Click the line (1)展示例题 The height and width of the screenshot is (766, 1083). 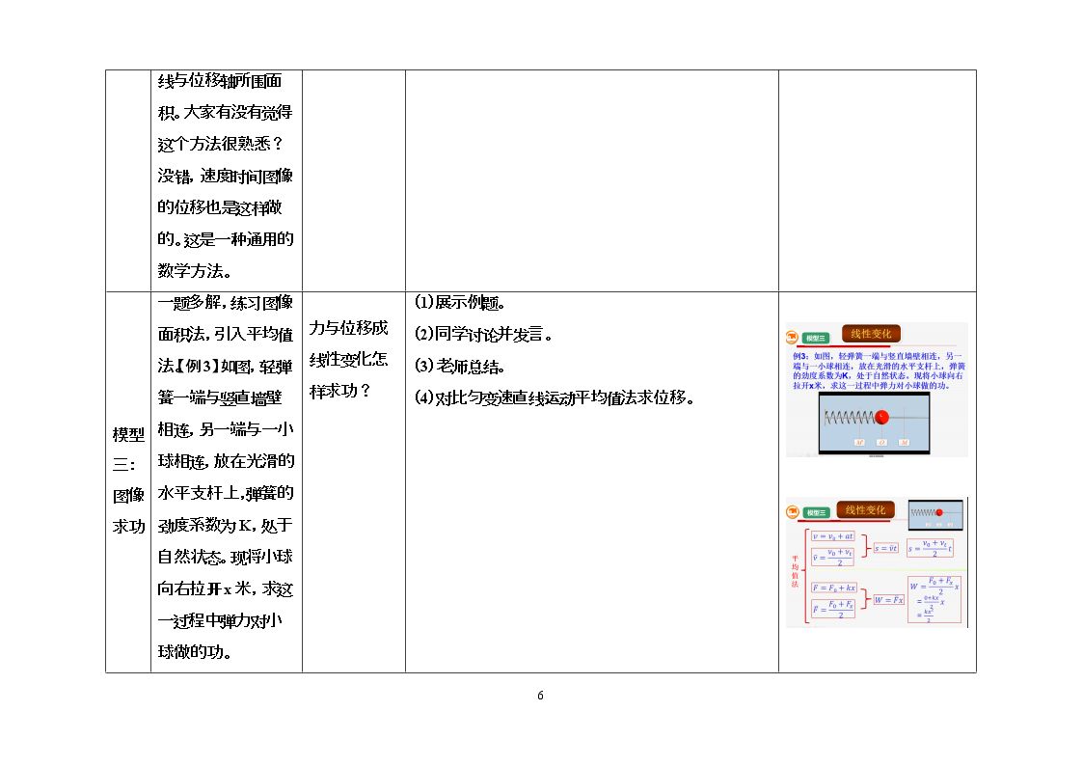coord(460,302)
